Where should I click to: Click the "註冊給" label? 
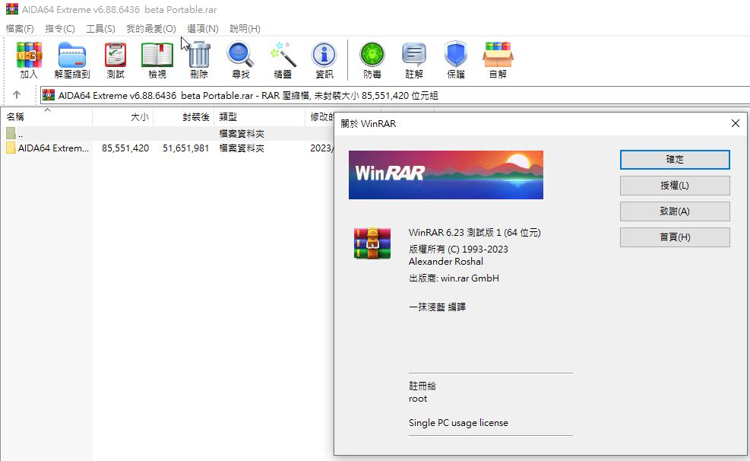coord(422,386)
